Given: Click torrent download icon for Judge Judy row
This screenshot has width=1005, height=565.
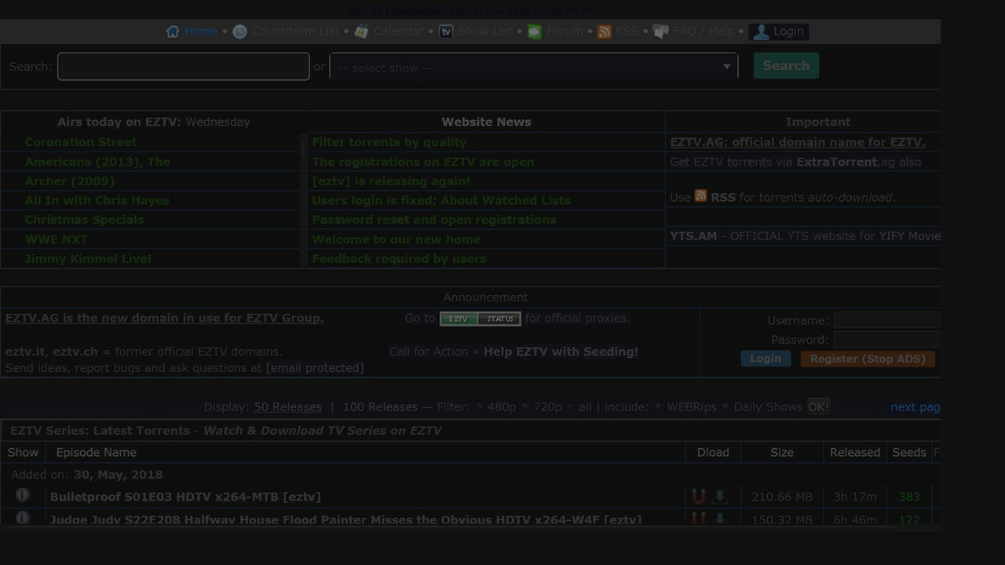Looking at the screenshot, I should pyautogui.click(x=719, y=518).
